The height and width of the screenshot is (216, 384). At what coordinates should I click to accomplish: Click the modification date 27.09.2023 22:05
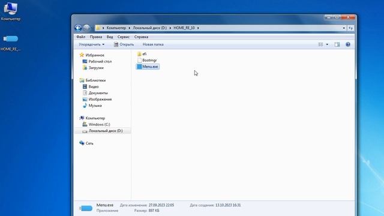point(161,205)
